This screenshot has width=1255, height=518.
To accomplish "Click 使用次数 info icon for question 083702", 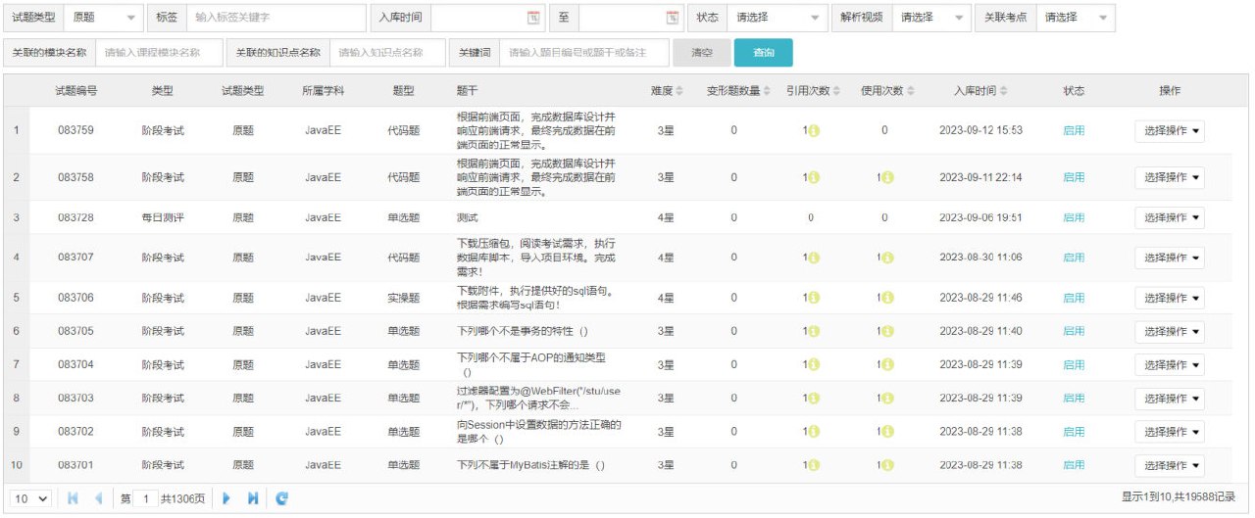I will (886, 432).
